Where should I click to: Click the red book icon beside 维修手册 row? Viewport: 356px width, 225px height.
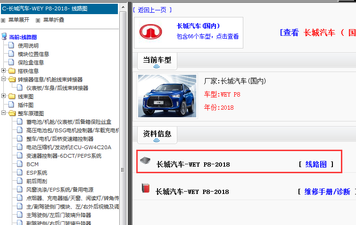click(146, 188)
